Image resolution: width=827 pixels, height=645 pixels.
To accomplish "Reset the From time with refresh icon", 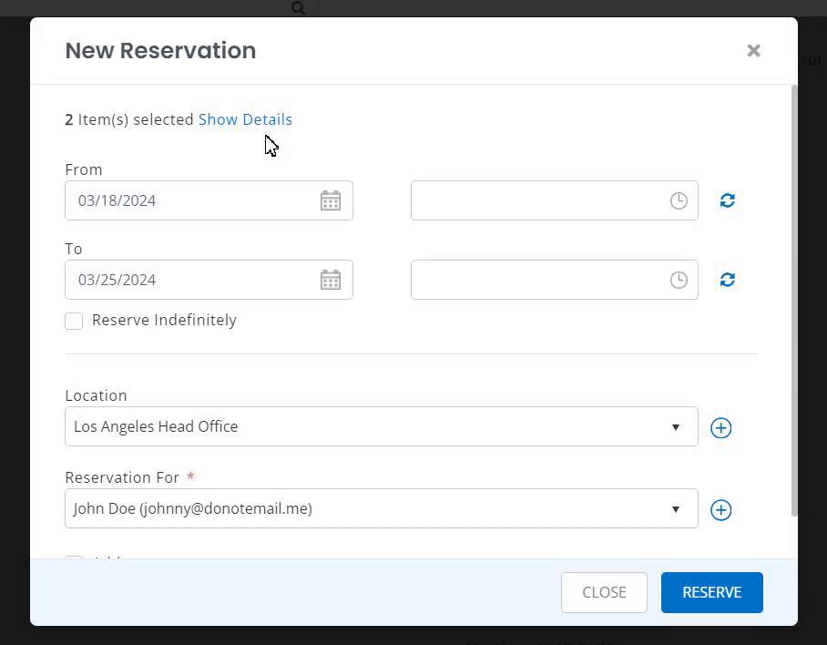I will pyautogui.click(x=728, y=200).
